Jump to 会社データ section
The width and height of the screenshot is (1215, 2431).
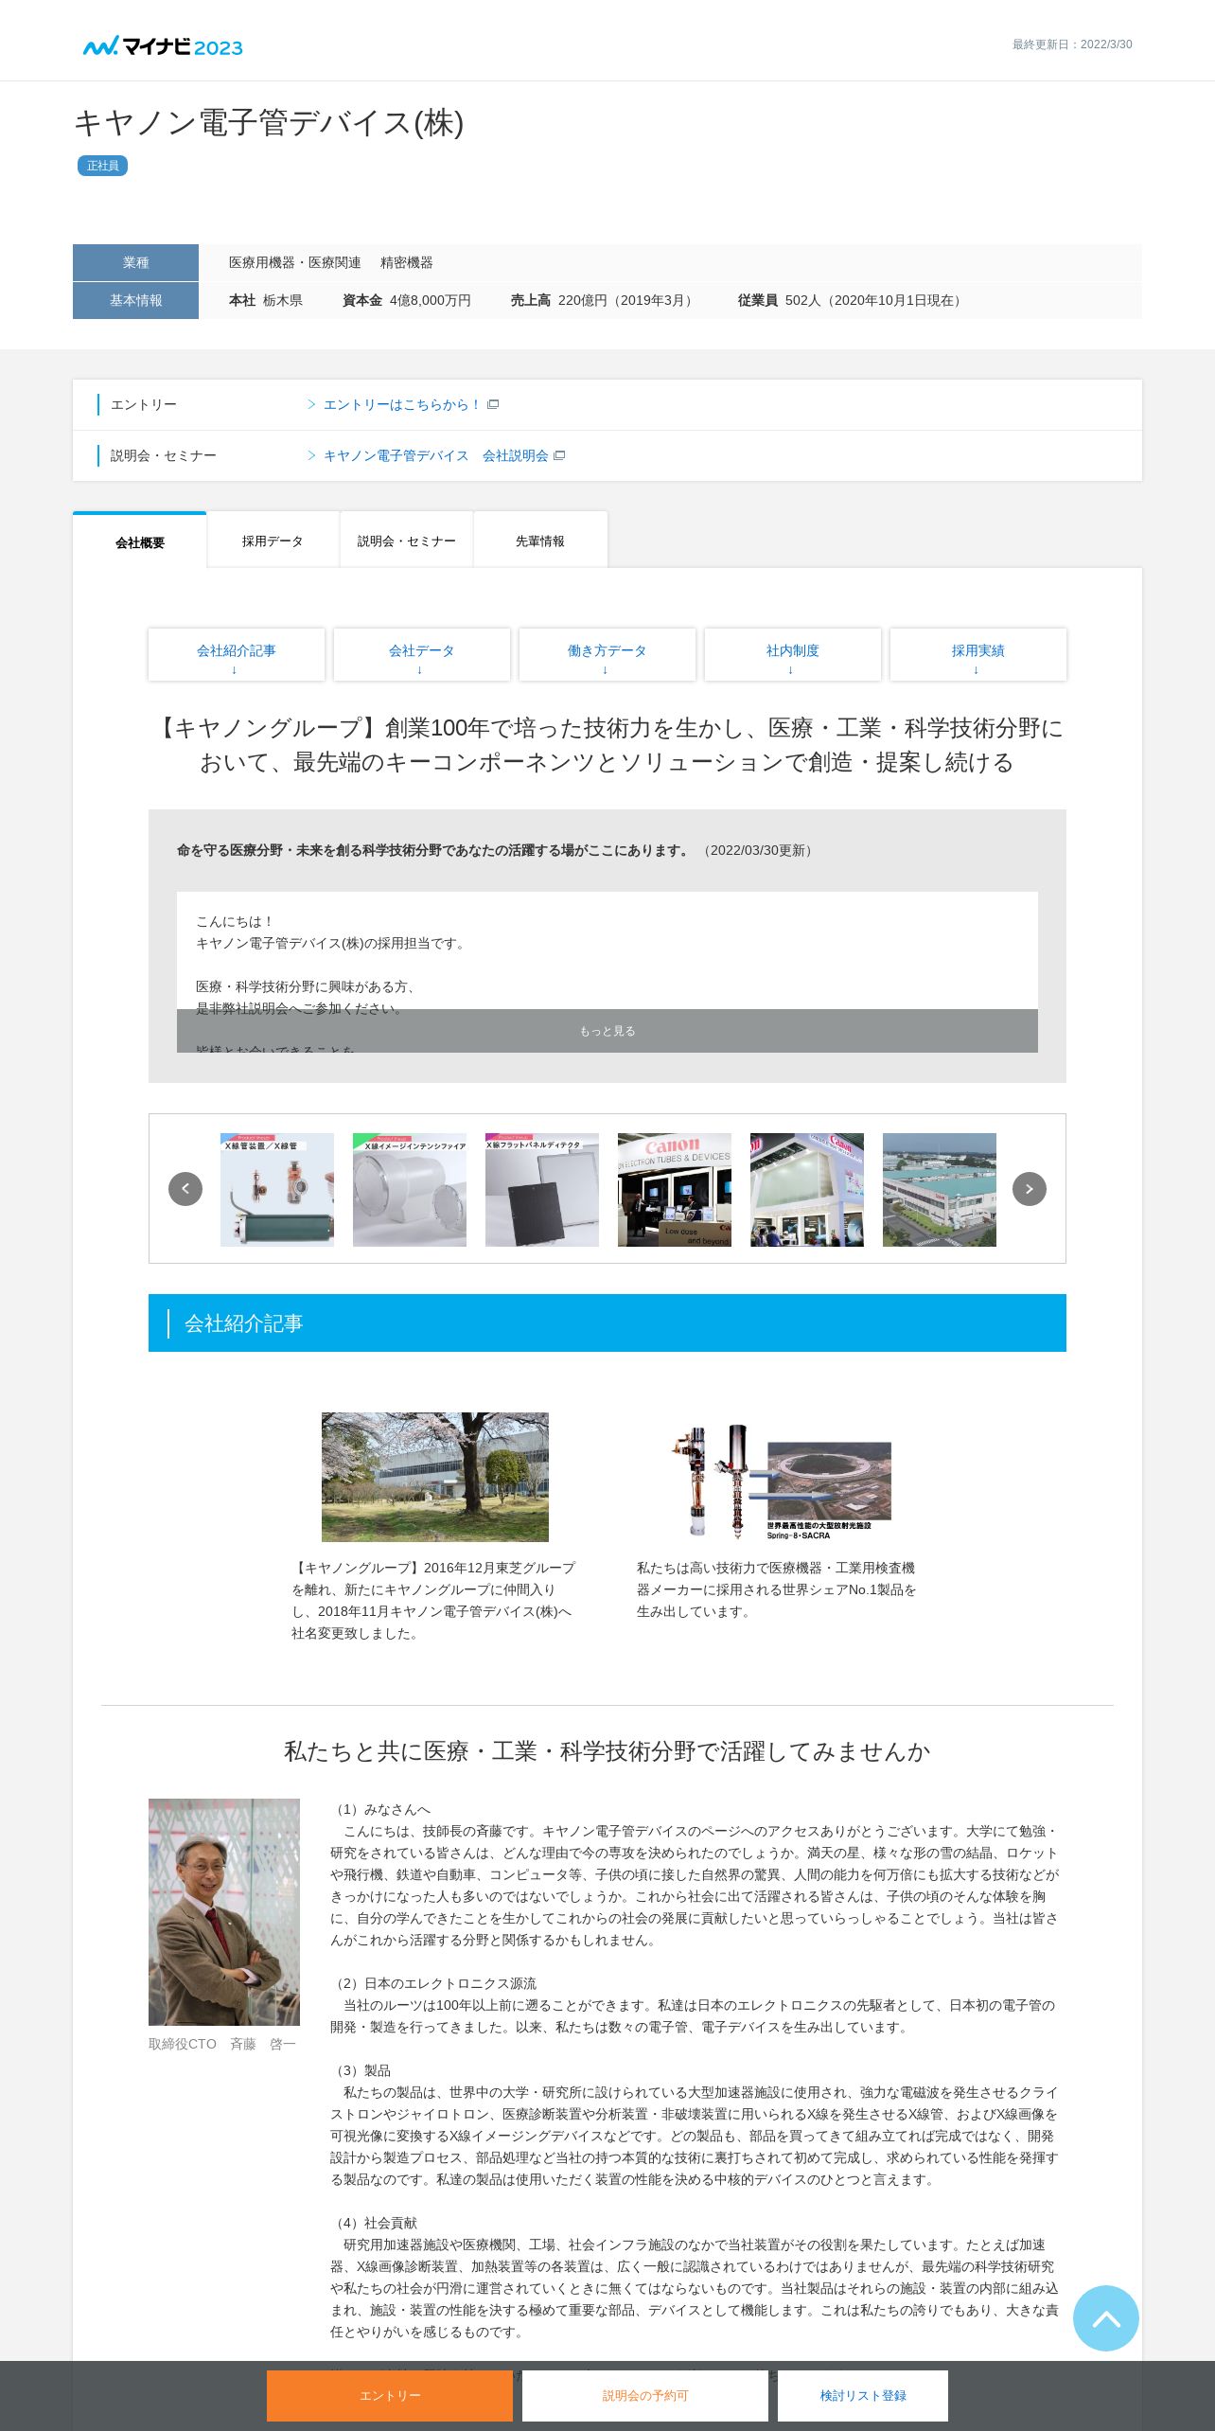[422, 654]
